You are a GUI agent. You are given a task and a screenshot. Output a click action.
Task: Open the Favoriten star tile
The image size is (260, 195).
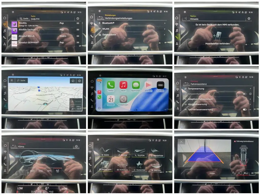point(139,166)
